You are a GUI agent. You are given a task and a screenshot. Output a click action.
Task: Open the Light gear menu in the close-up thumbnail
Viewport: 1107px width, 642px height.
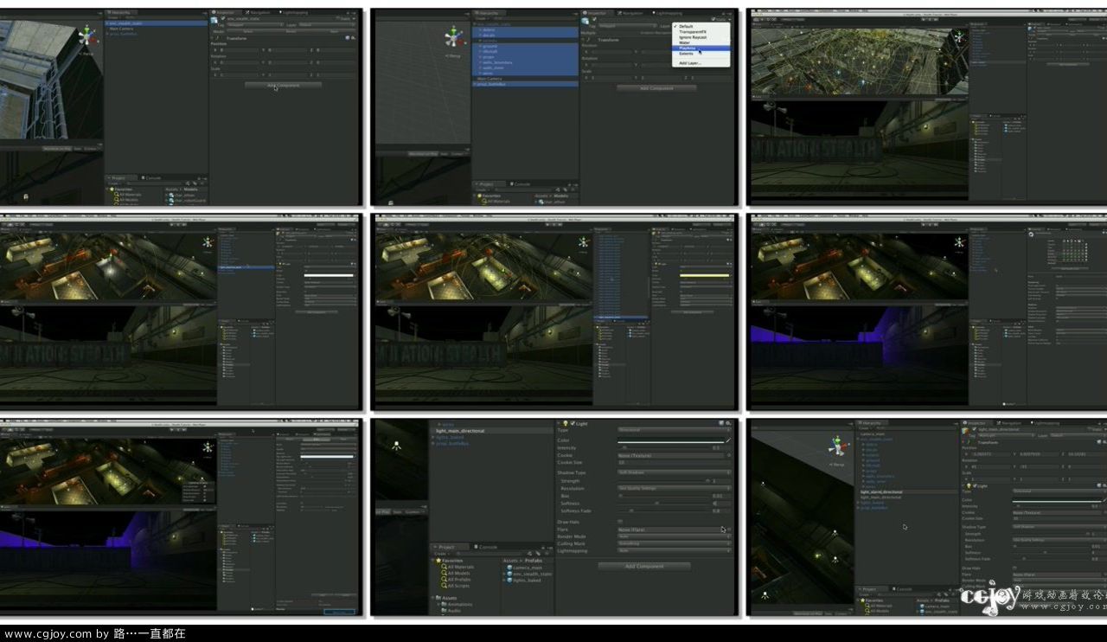(x=728, y=423)
